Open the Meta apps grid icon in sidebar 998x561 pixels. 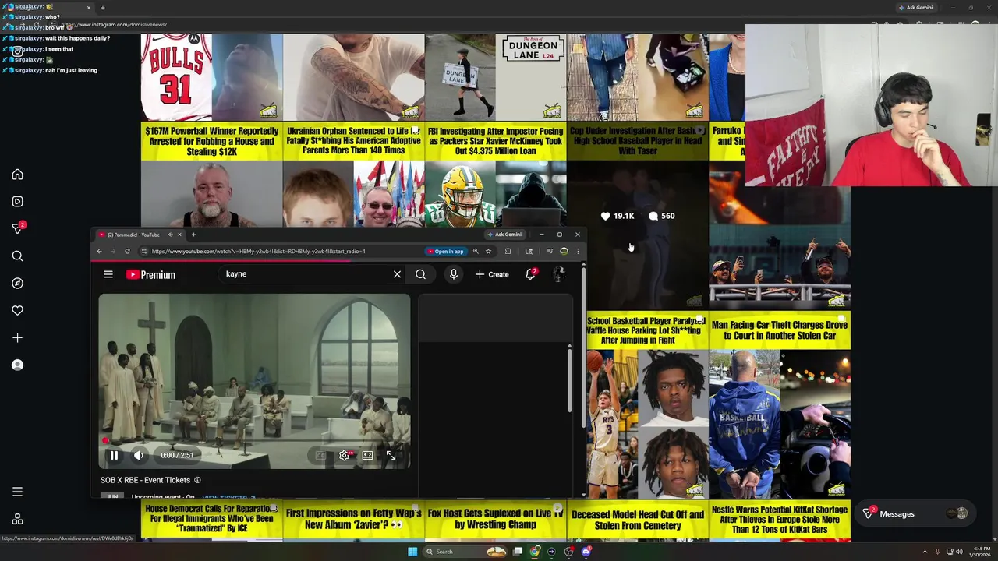pos(17,519)
